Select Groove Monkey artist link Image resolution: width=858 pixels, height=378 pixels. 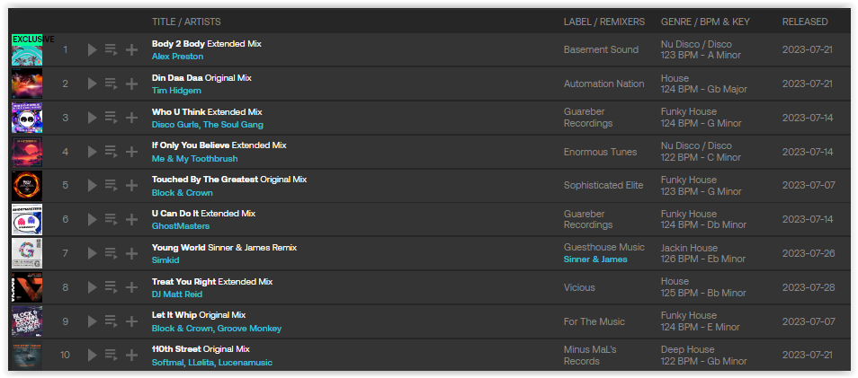(x=249, y=329)
